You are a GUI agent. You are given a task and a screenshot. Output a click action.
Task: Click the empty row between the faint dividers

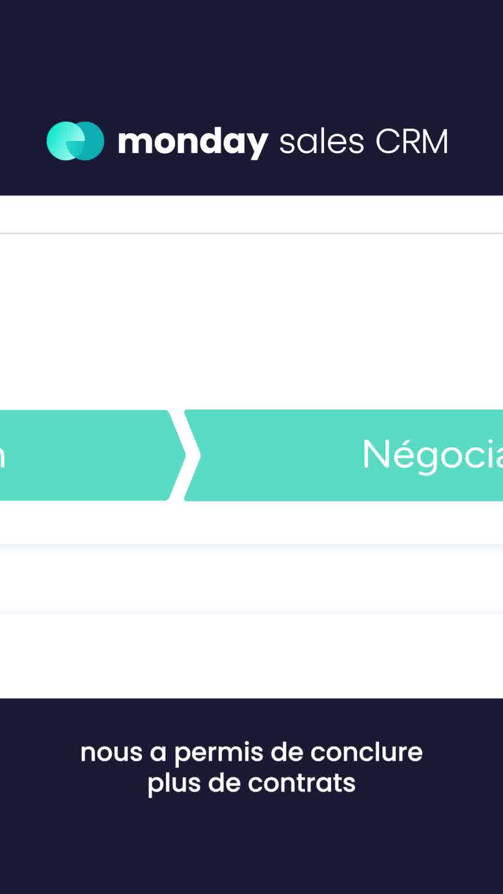point(251,580)
